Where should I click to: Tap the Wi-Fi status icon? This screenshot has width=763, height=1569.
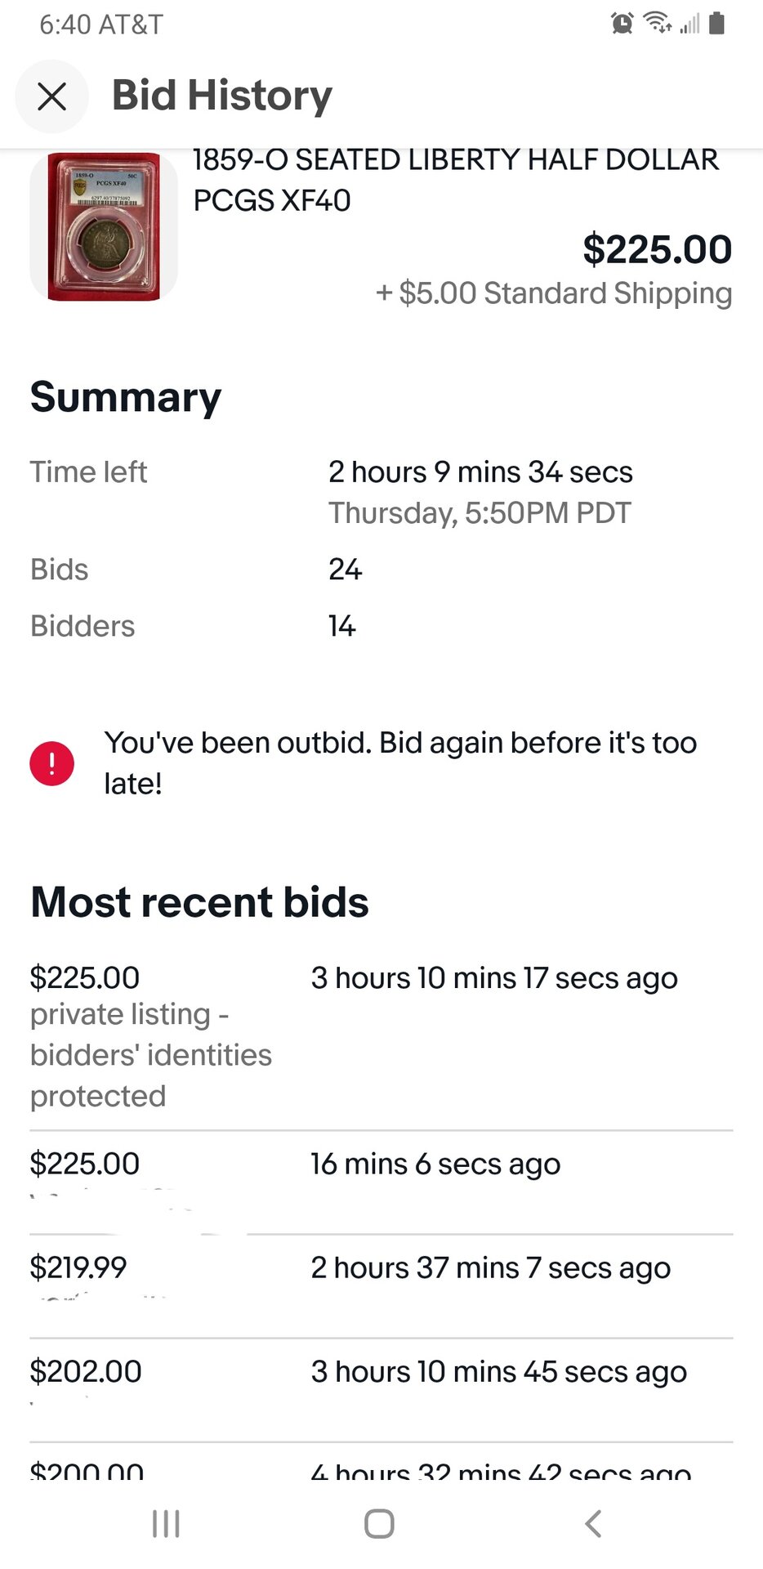point(657,23)
